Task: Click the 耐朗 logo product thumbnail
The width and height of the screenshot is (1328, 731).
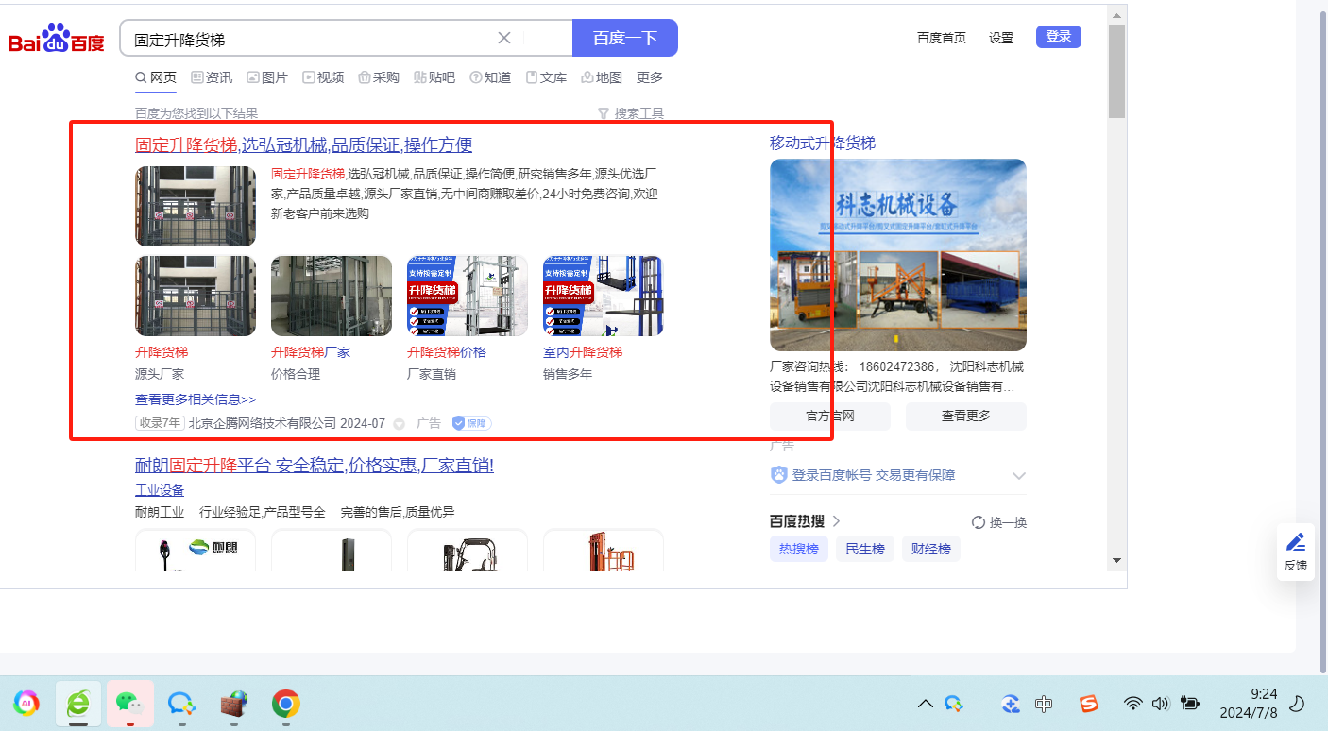Action: pyautogui.click(x=196, y=551)
